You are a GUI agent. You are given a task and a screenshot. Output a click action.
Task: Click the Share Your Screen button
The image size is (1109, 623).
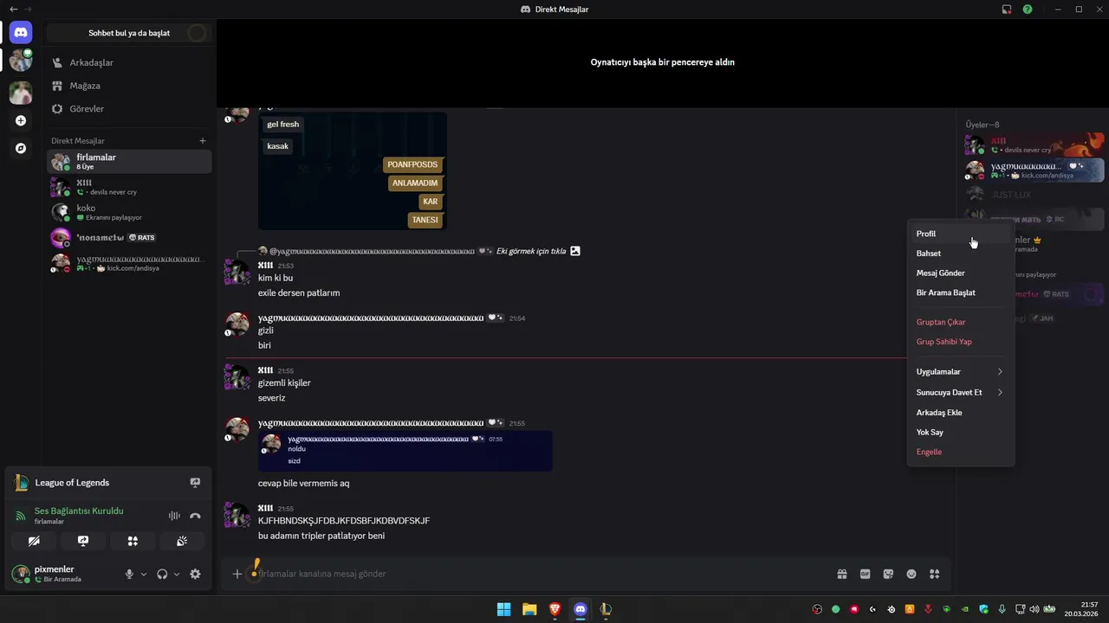pos(83,541)
